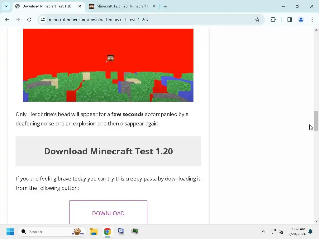The height and width of the screenshot is (239, 319).
Task: View site information icon in address bar
Action: point(43,20)
